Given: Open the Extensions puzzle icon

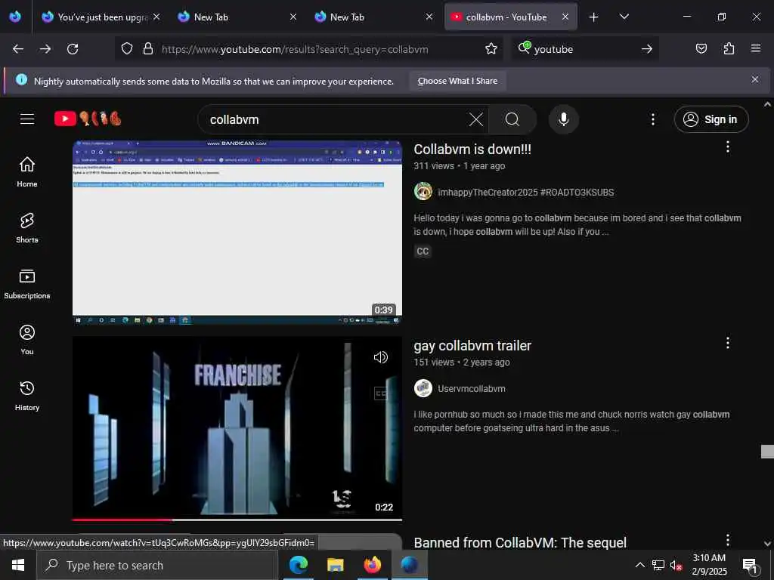Looking at the screenshot, I should pos(729,48).
